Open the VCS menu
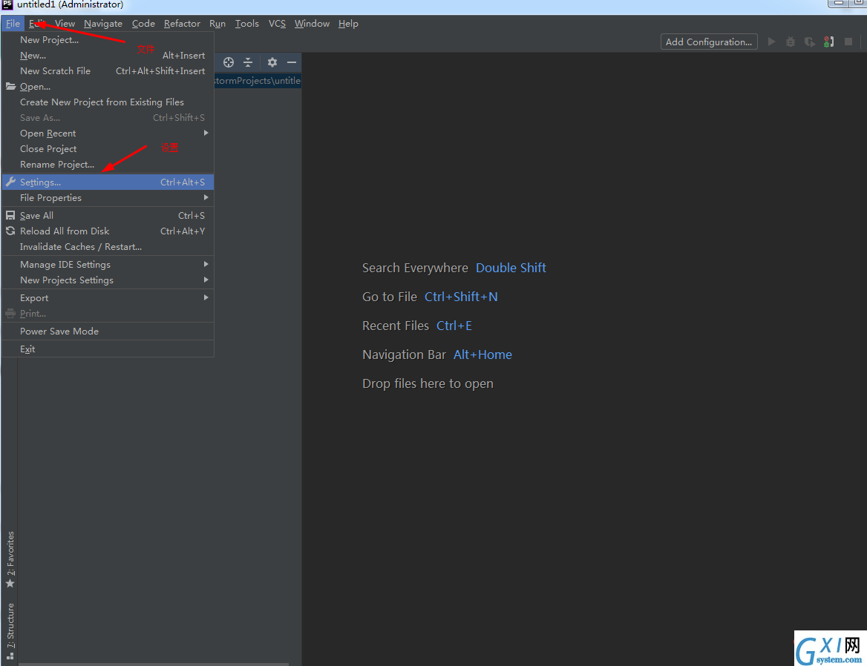867x666 pixels. click(x=277, y=23)
